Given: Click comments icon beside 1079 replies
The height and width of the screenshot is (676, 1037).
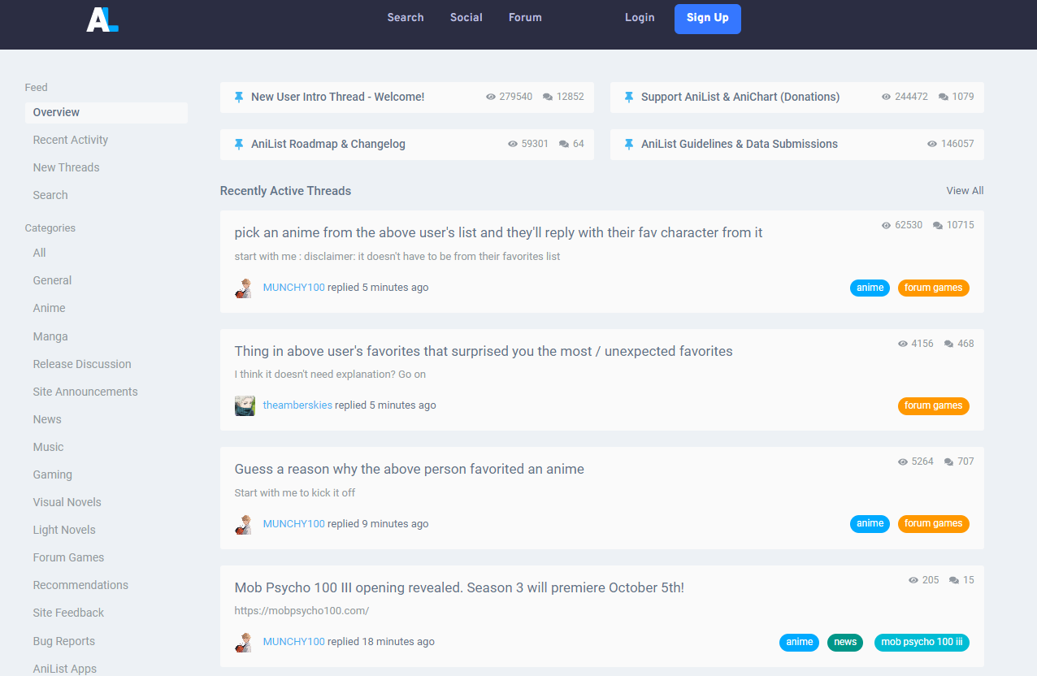Looking at the screenshot, I should click(x=944, y=97).
